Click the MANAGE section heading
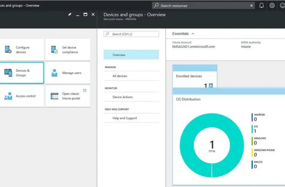The width and height of the screenshot is (285, 187). click(110, 67)
